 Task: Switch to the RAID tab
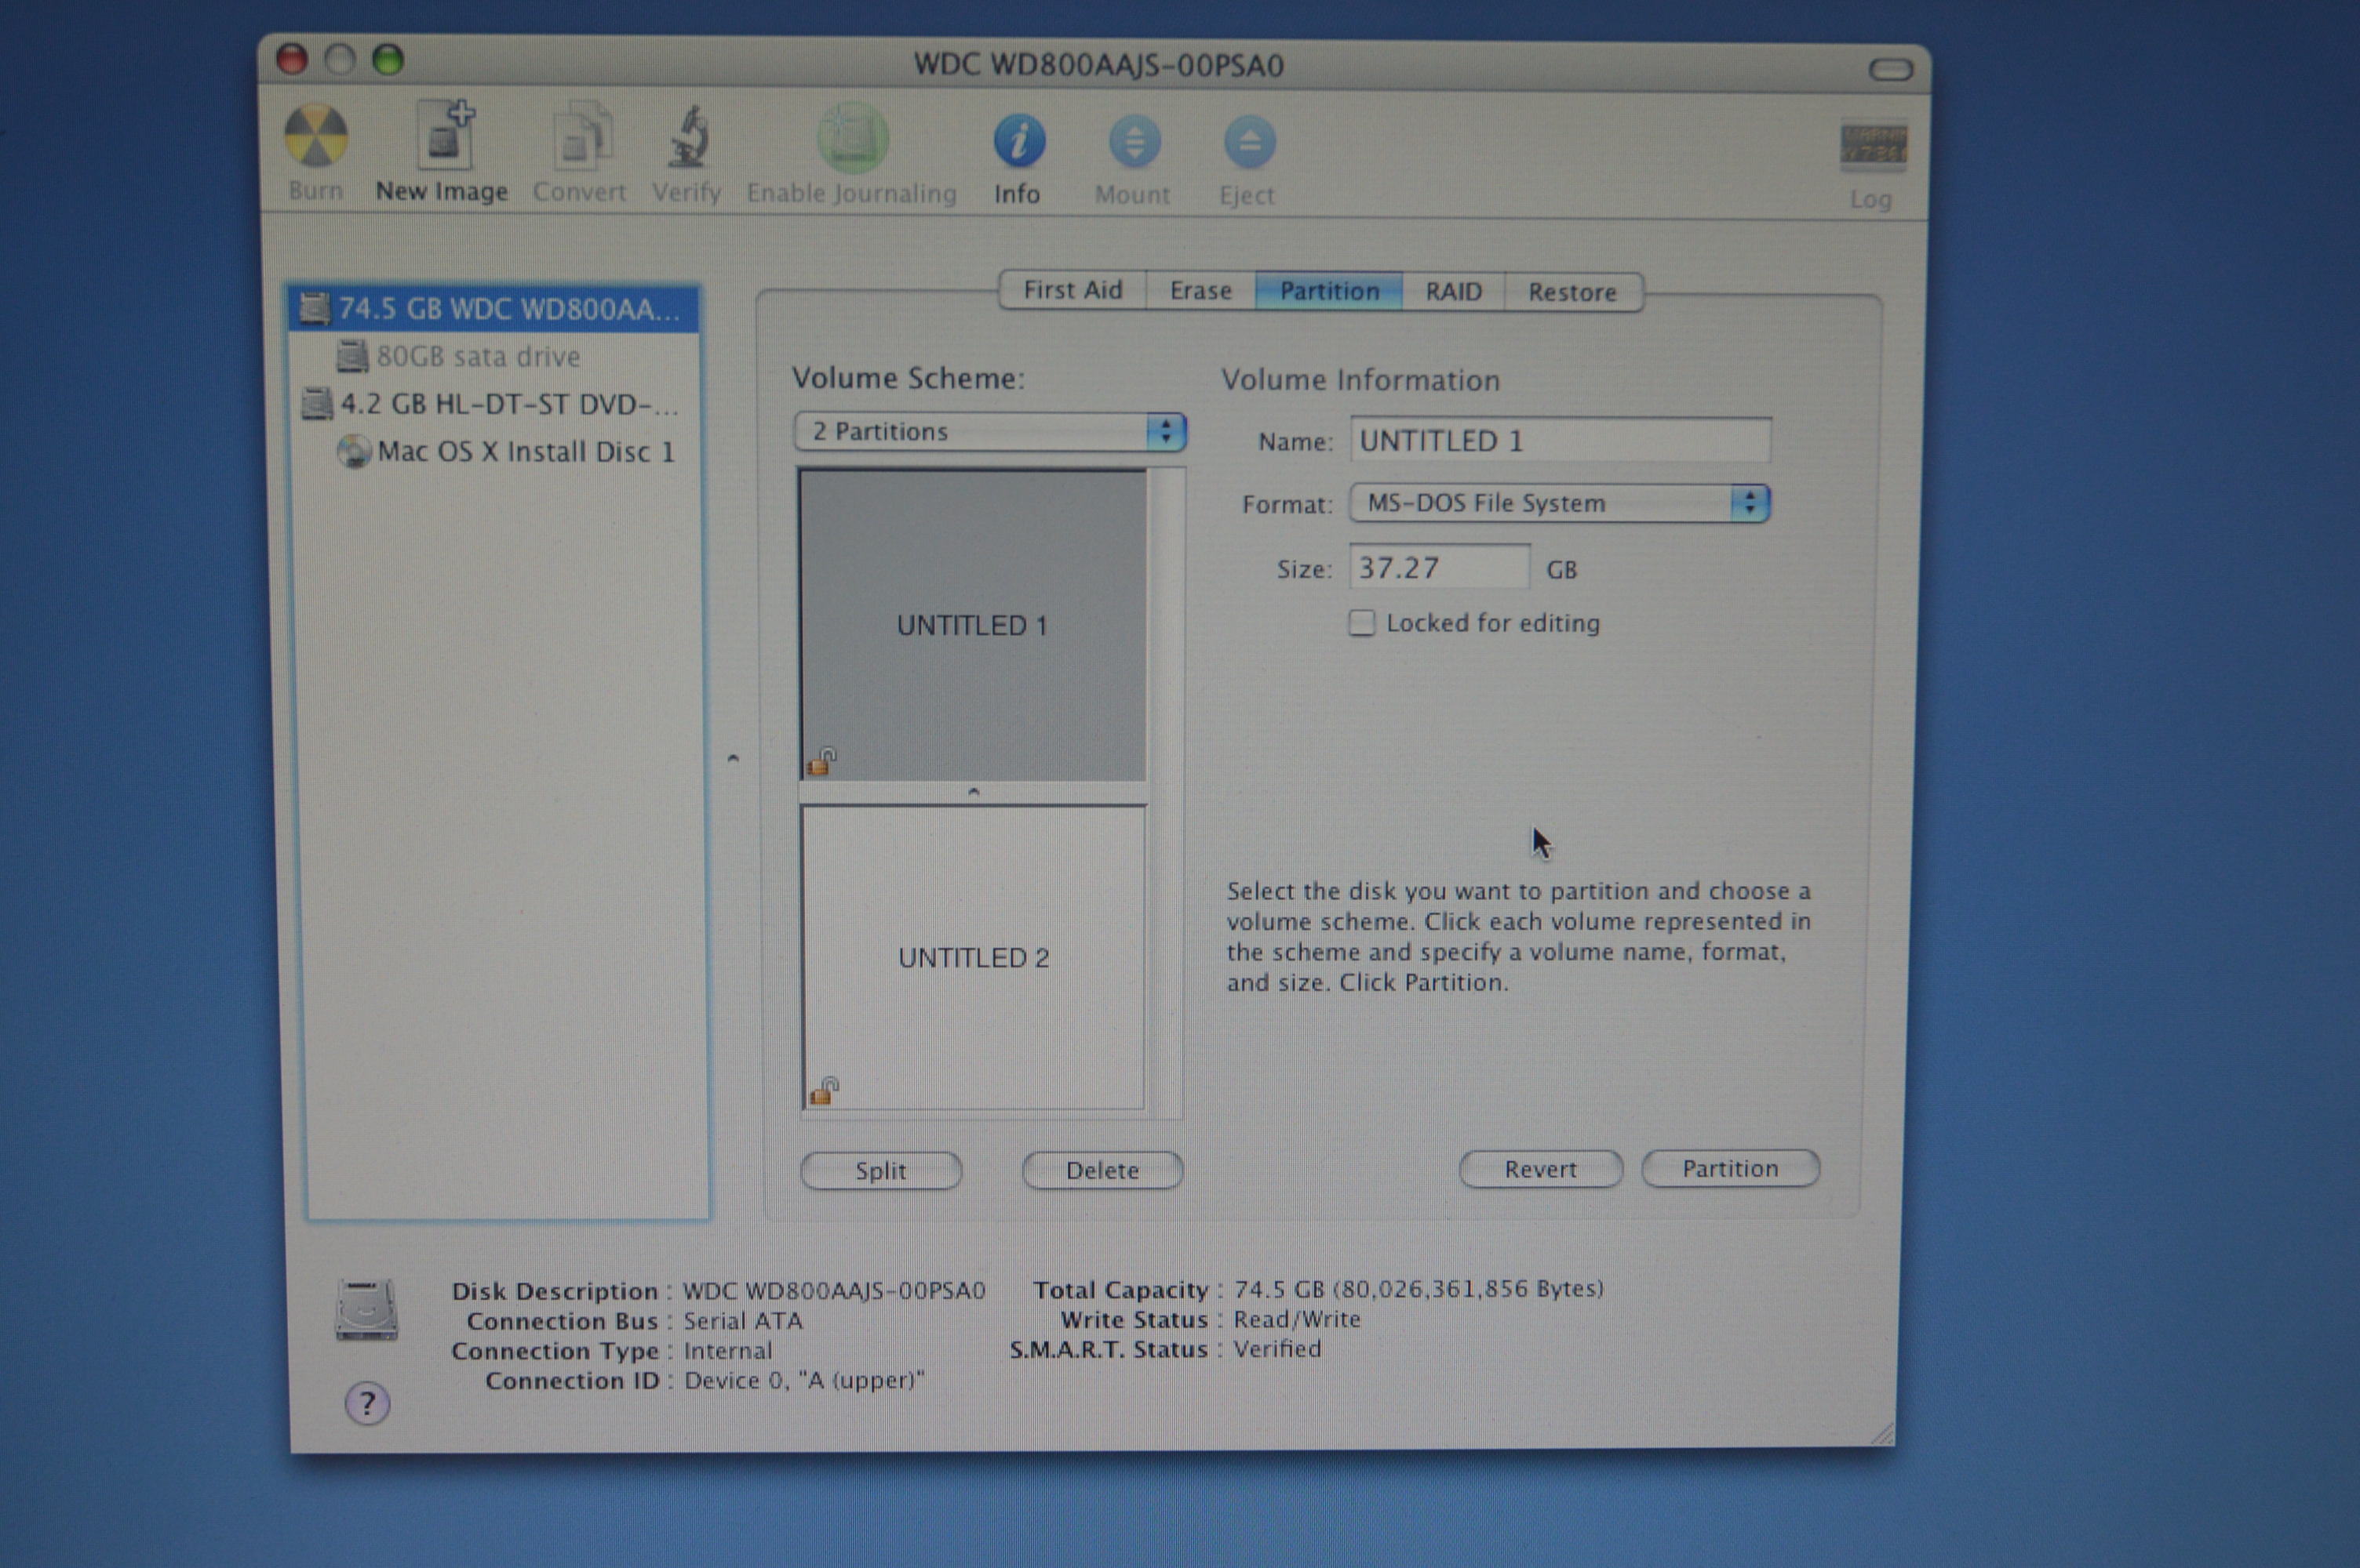click(x=1454, y=292)
